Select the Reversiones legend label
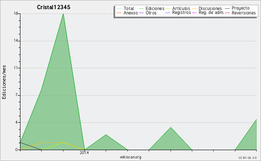Image resolution: width=261 pixels, height=161 pixels. click(244, 13)
